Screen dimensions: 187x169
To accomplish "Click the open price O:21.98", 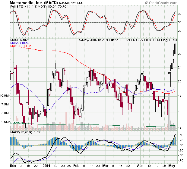I will (x=104, y=40).
